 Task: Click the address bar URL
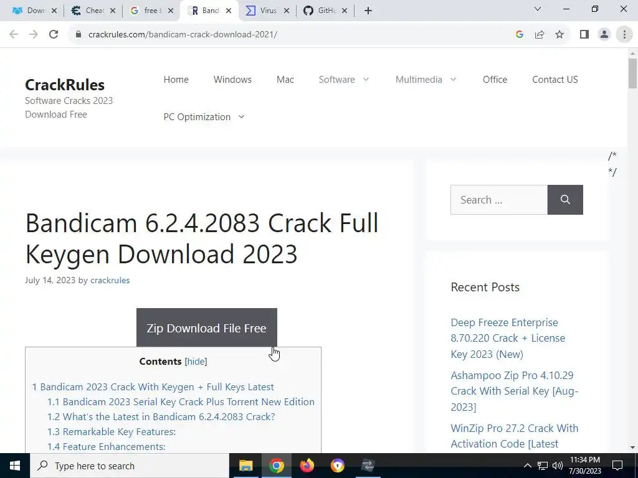point(183,35)
